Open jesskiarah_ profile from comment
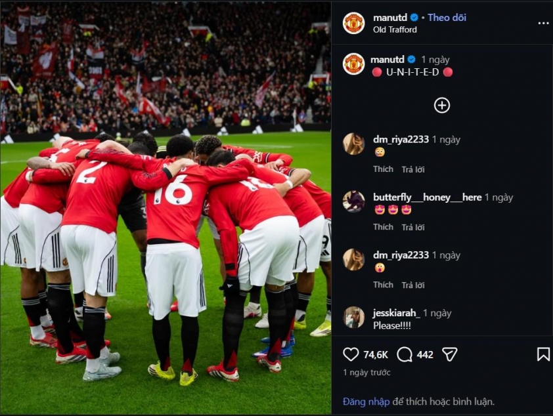The image size is (553, 416). (x=397, y=313)
